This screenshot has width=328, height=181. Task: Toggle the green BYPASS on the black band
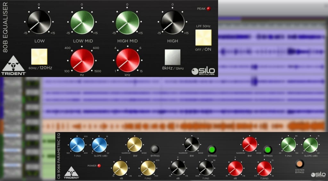(212, 150)
